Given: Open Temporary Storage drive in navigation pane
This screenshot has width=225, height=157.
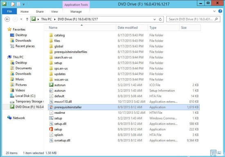Looking at the screenshot, I should pos(29,102).
